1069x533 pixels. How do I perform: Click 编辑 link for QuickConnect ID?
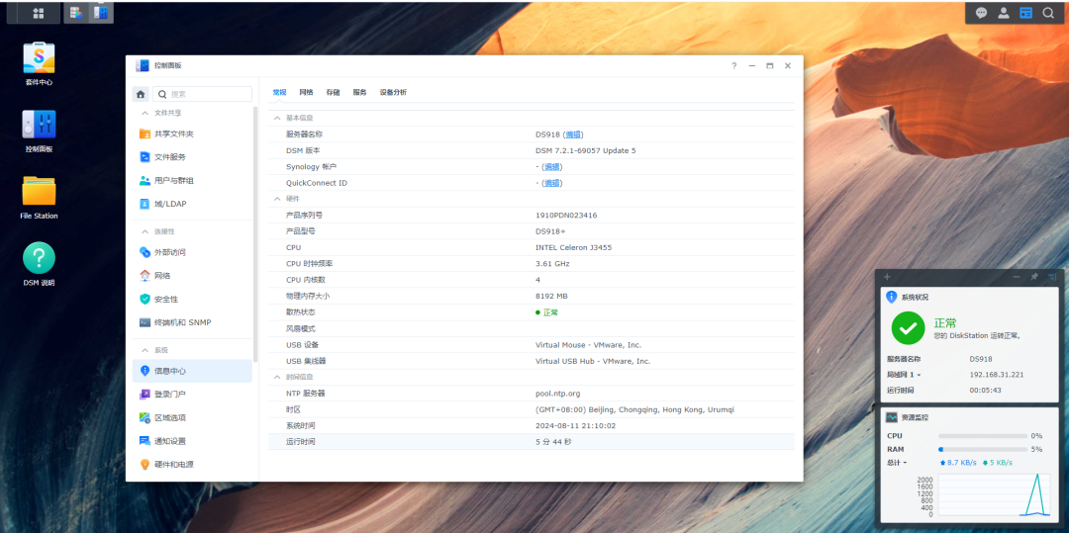tap(552, 183)
